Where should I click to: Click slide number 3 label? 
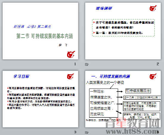[x=75, y=132]
